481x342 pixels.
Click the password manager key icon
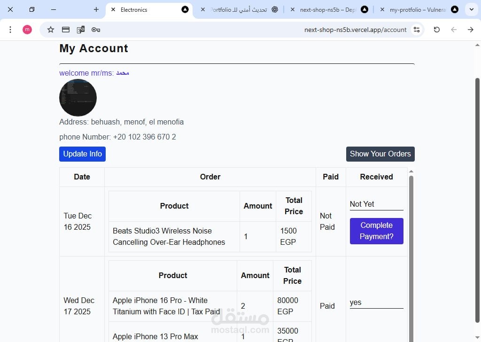coord(96,30)
